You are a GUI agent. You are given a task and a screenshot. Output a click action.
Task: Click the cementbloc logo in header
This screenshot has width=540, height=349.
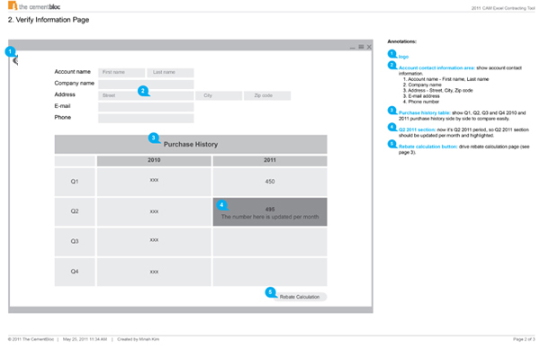[x=34, y=6]
